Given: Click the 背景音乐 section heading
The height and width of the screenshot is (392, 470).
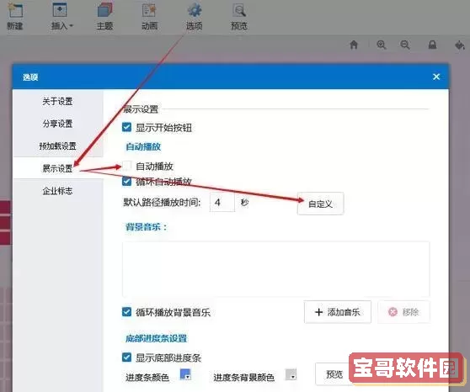Looking at the screenshot, I should [x=146, y=227].
